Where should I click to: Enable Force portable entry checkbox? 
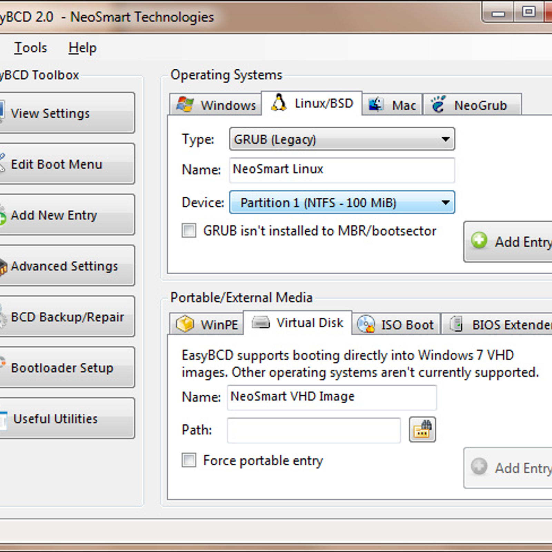(x=189, y=460)
